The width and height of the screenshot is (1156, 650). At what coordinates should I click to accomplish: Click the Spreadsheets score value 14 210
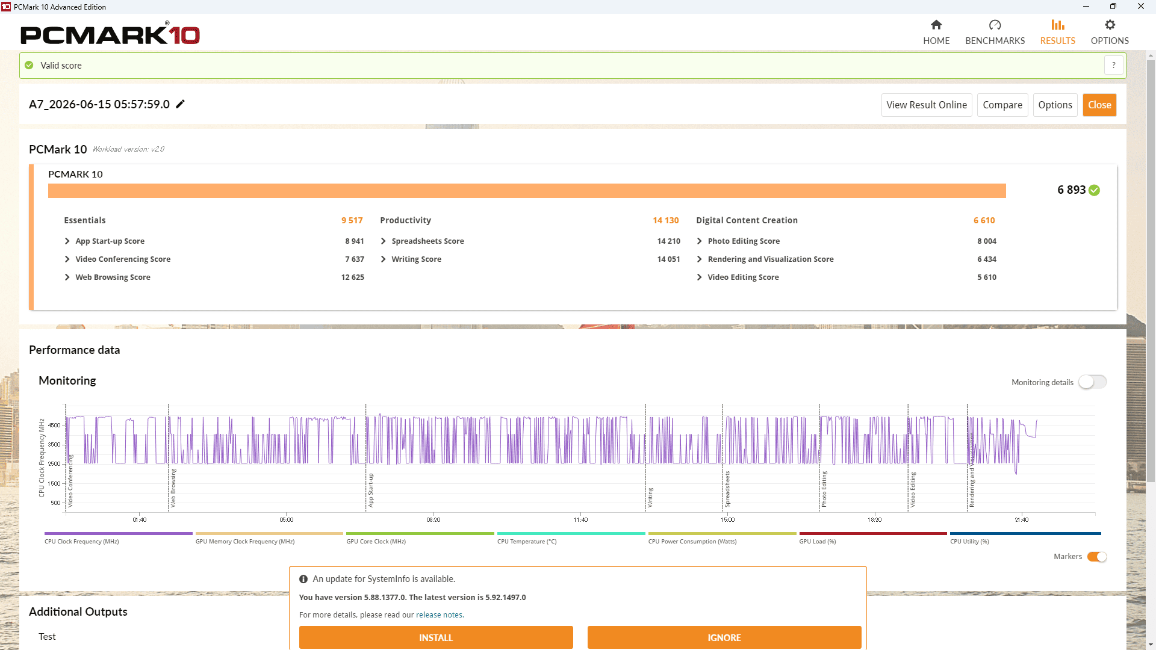[669, 241]
